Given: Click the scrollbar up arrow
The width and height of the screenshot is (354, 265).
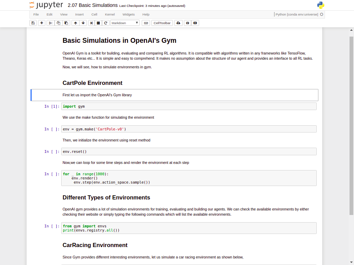Looking at the screenshot, I should (351, 30).
